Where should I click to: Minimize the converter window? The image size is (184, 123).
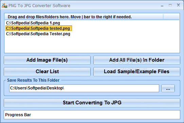[162, 5]
